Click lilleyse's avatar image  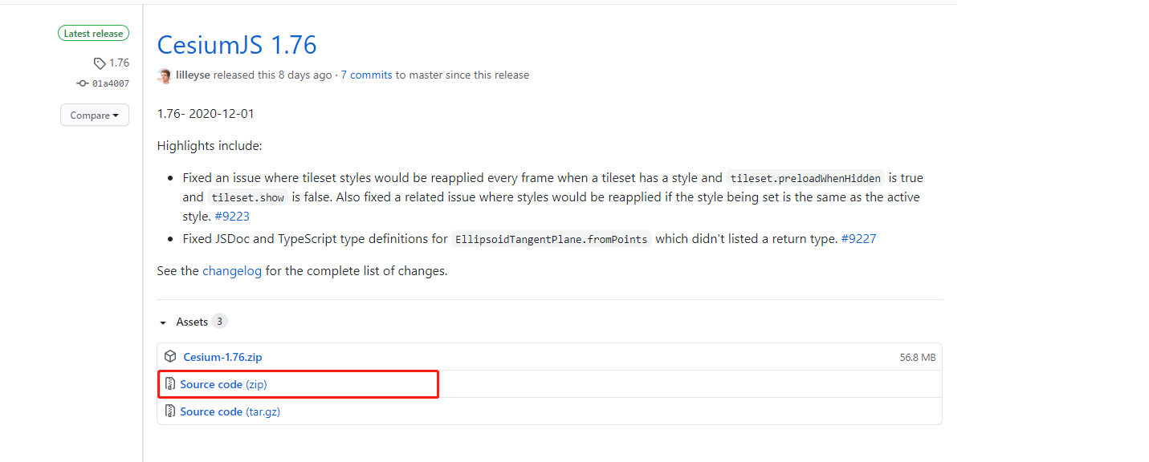[x=165, y=75]
